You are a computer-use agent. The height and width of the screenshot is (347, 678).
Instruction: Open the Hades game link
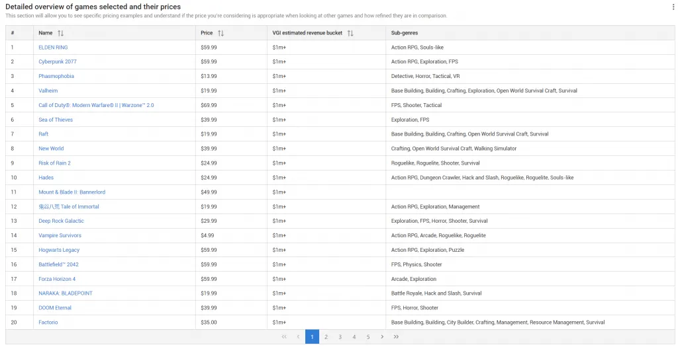46,177
